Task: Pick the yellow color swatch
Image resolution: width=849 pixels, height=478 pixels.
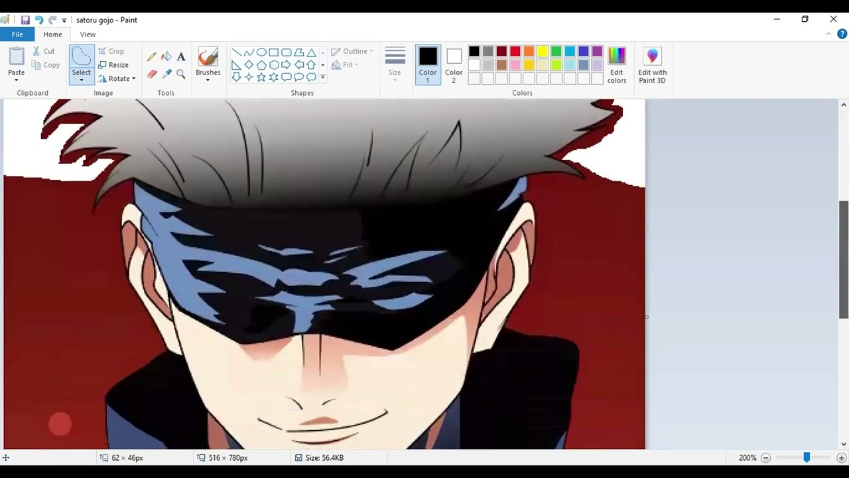Action: pos(543,51)
